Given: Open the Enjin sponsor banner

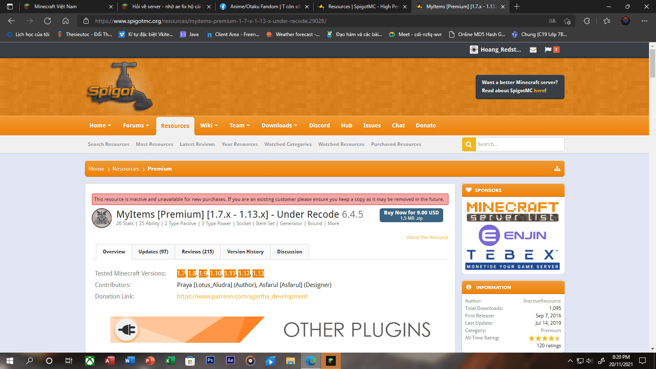Looking at the screenshot, I should click(x=513, y=235).
